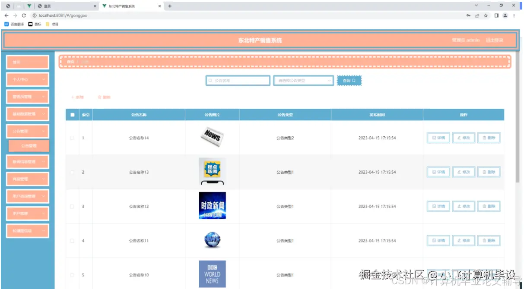Screen dimensions: 524x289
Task: Click the globe image in row 公告名称11
Action: pos(212,240)
